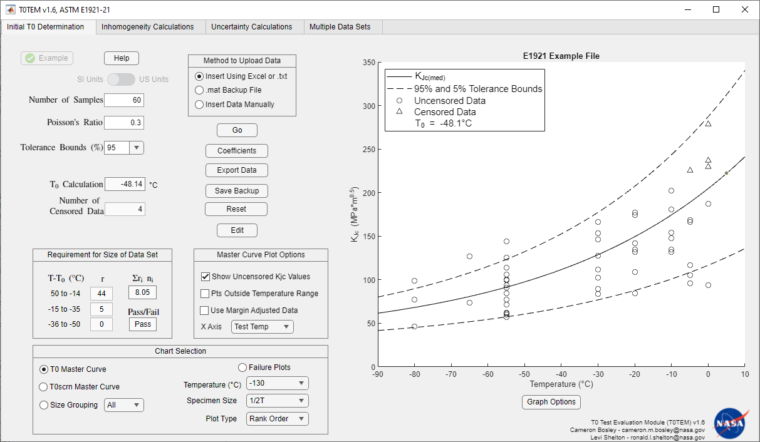Screen dimensions: 760x442
Task: Select Insert Data Manually option
Action: click(235, 105)
